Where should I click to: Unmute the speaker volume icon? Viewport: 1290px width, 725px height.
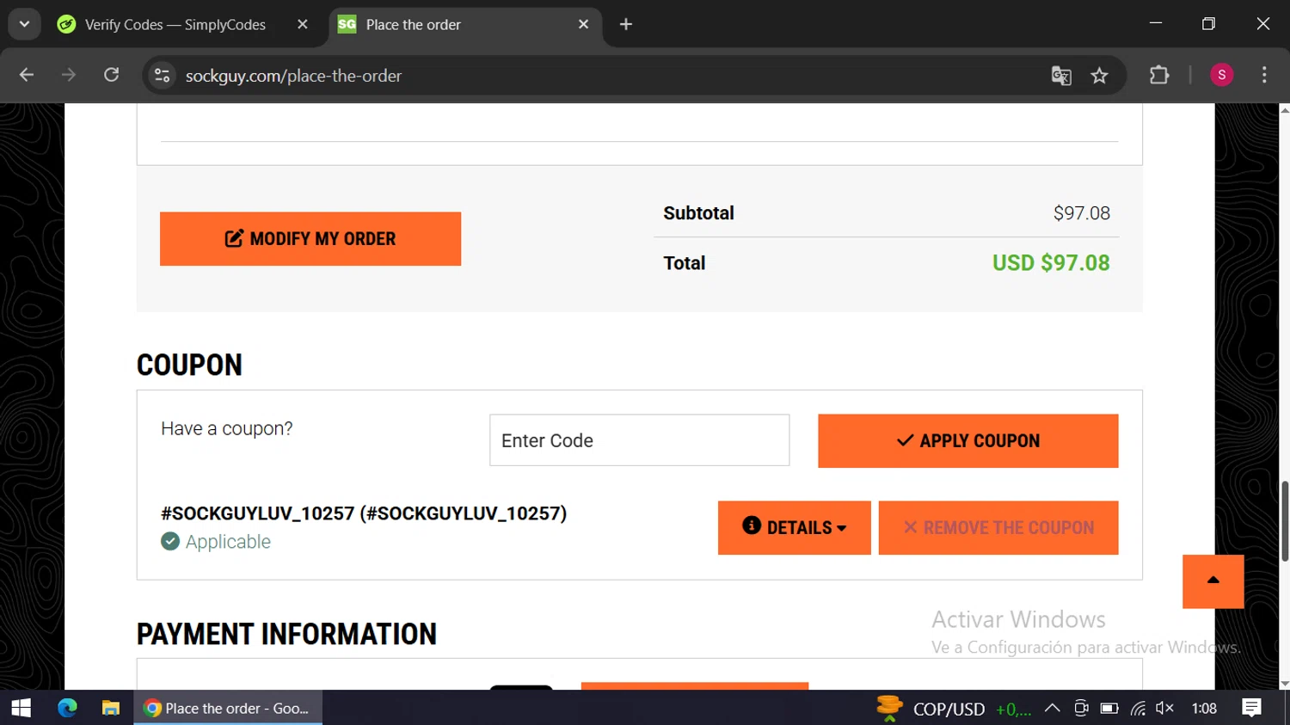[1164, 708]
